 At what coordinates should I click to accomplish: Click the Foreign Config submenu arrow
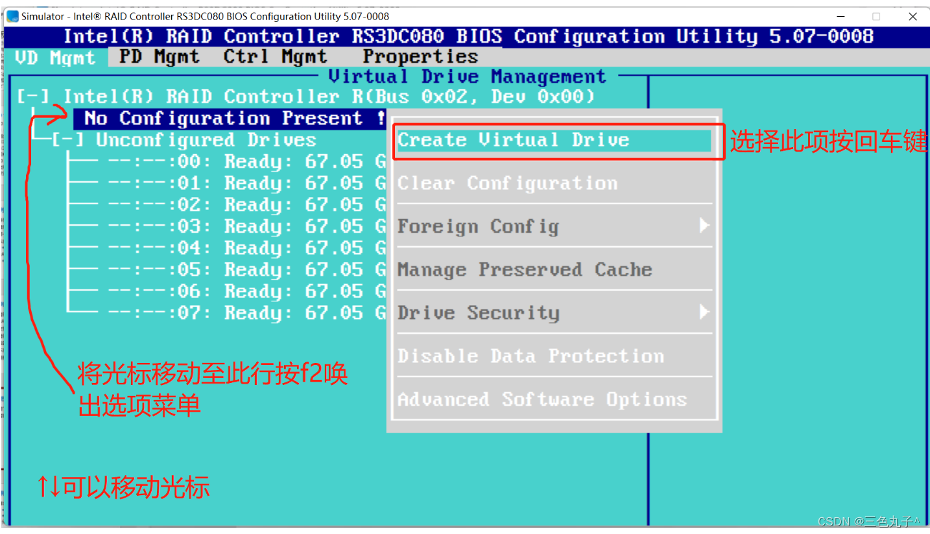click(x=704, y=226)
